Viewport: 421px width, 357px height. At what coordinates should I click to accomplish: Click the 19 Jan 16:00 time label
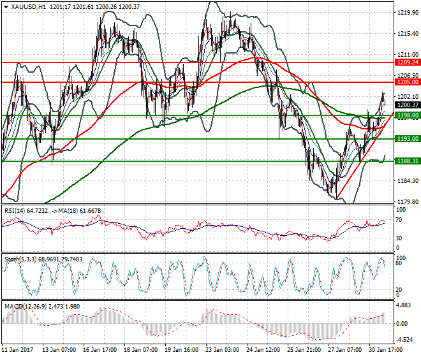(x=182, y=350)
